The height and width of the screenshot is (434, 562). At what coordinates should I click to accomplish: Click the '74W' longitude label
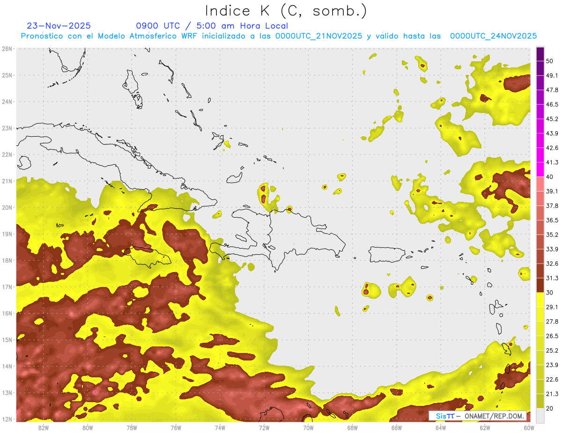coord(220,427)
